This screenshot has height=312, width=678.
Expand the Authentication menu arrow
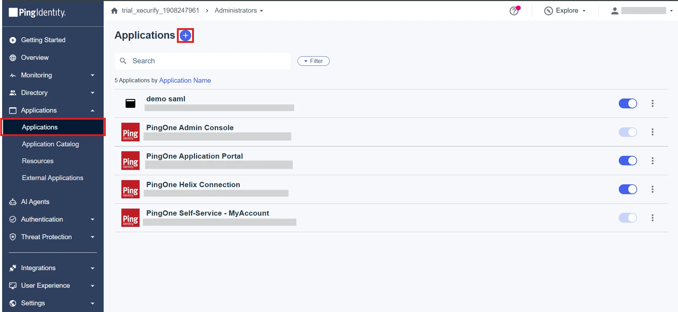click(92, 219)
